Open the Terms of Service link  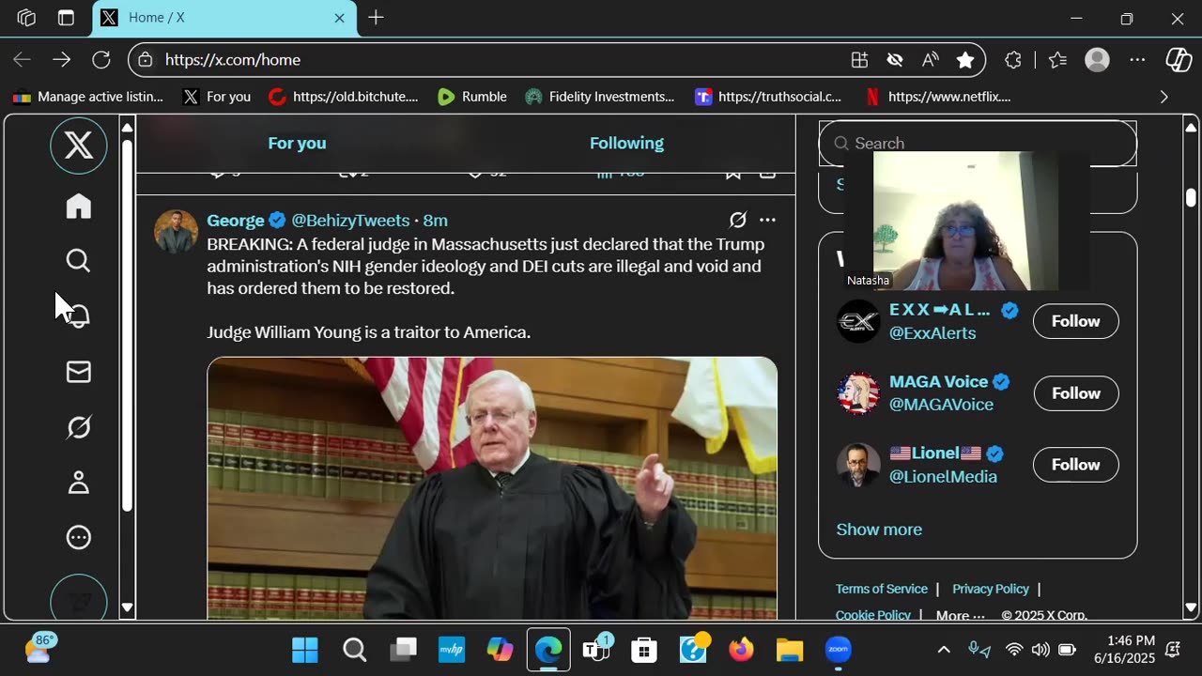882,589
